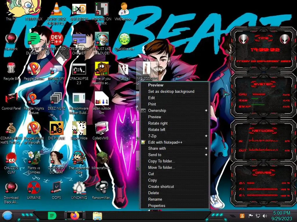Select the OOPS desktop icon

pos(57,191)
